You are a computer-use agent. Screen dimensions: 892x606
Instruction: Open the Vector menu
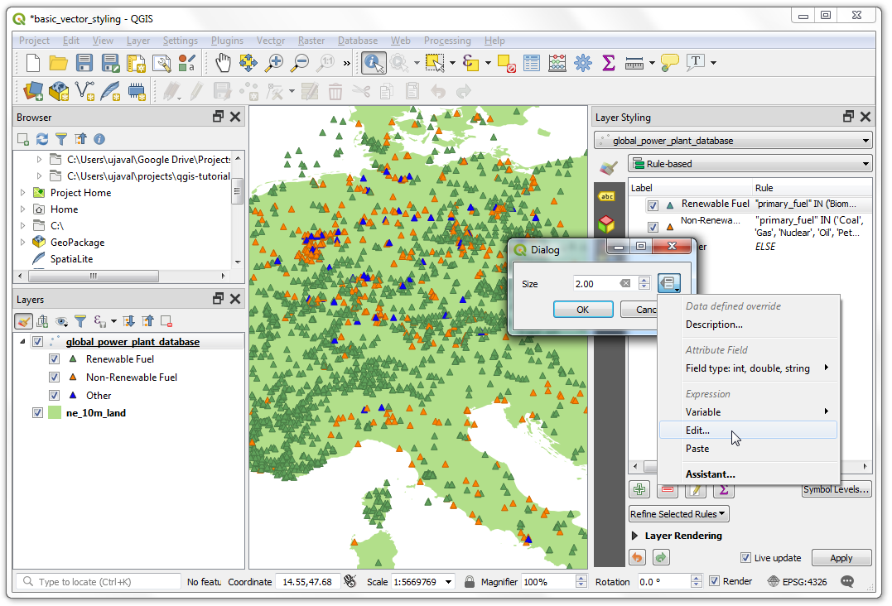(271, 41)
